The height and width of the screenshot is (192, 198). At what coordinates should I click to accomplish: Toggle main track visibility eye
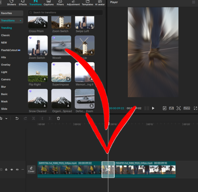(x=11, y=170)
